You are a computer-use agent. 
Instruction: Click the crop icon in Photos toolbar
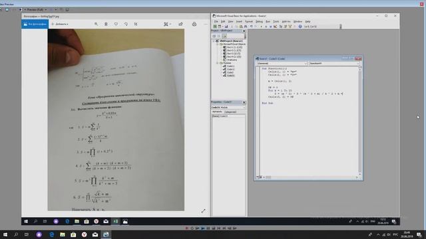pos(136,24)
